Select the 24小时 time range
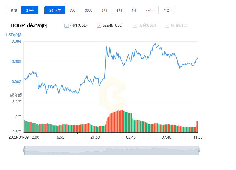236x170 pixels. pos(55,10)
